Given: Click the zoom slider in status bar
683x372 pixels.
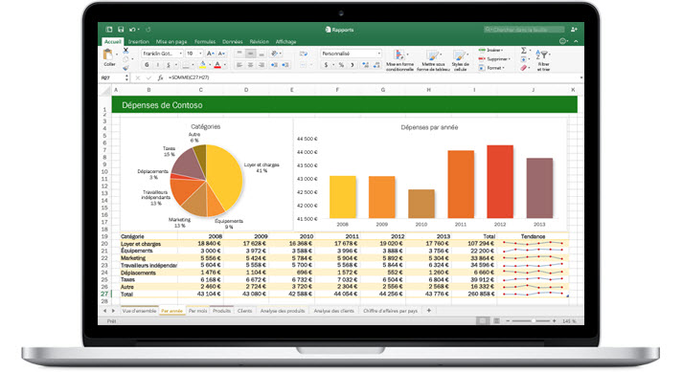Looking at the screenshot, I should [x=531, y=321].
